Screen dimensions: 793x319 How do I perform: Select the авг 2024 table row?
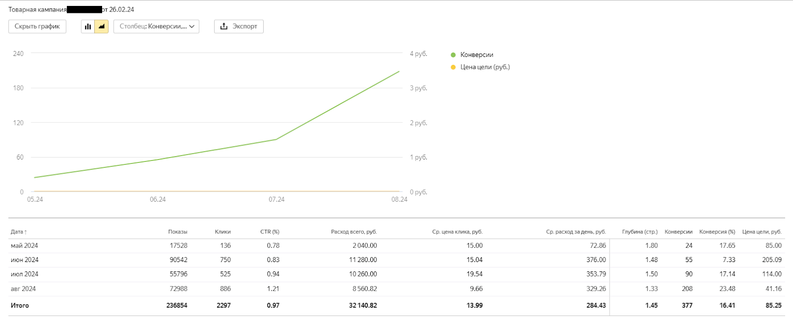(396, 289)
